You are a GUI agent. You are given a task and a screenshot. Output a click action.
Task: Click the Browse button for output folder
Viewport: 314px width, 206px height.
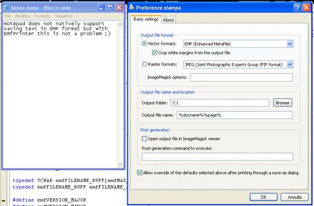coord(283,103)
